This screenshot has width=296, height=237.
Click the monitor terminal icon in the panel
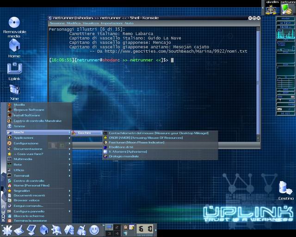coord(31,230)
